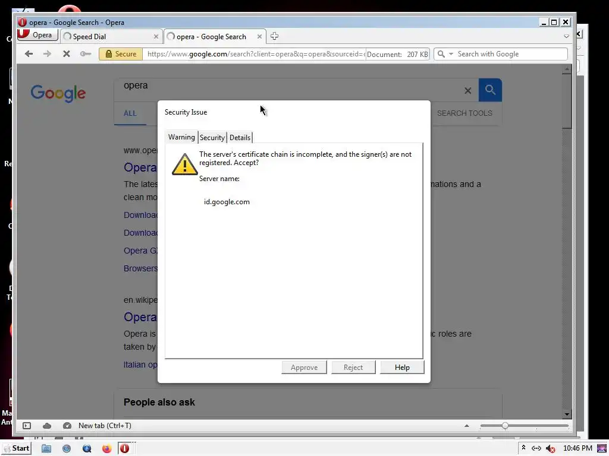Click the blue Google search button
This screenshot has height=456, width=609.
coord(490,90)
